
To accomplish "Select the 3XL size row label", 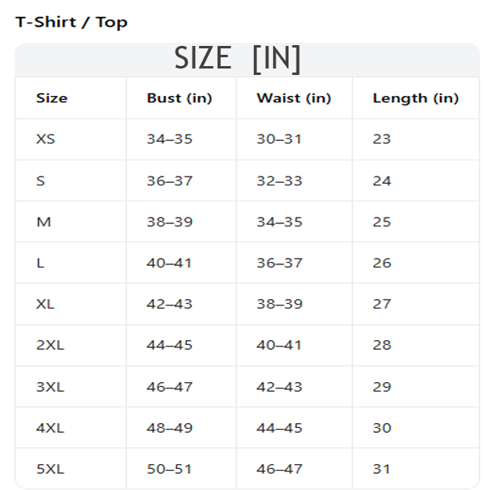I will click(50, 387).
